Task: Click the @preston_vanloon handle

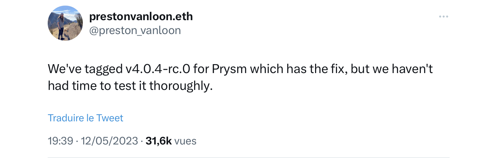Action: tap(135, 30)
